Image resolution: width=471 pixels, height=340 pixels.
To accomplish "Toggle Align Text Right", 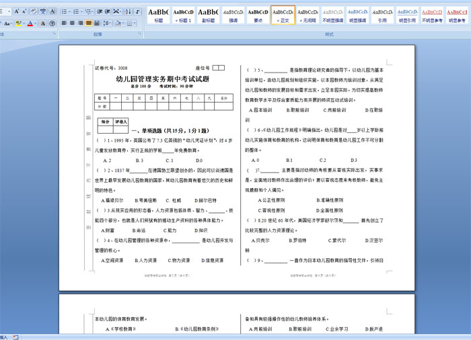I will click(x=81, y=23).
